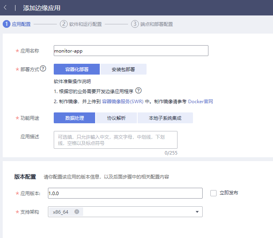Remove the x86_64 architecture tag
This screenshot has width=273, height=238.
pos(77,212)
